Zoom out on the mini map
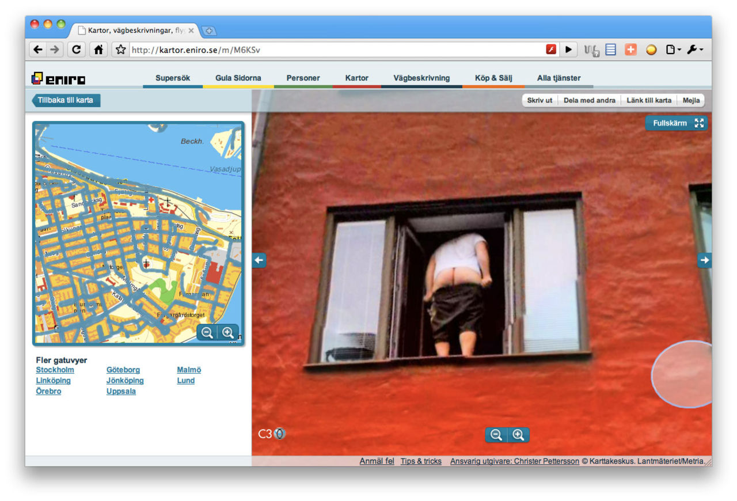 (x=207, y=333)
